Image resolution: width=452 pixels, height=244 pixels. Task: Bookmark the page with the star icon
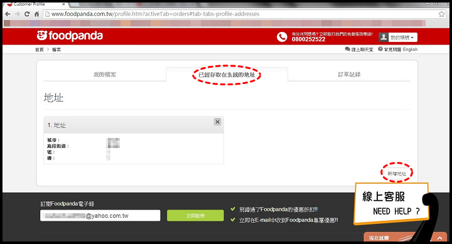pyautogui.click(x=441, y=14)
